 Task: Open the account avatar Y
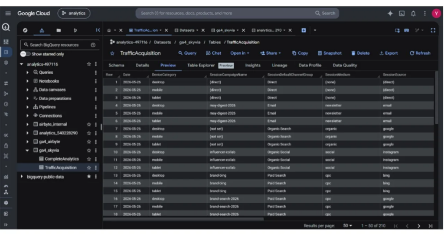(x=436, y=13)
